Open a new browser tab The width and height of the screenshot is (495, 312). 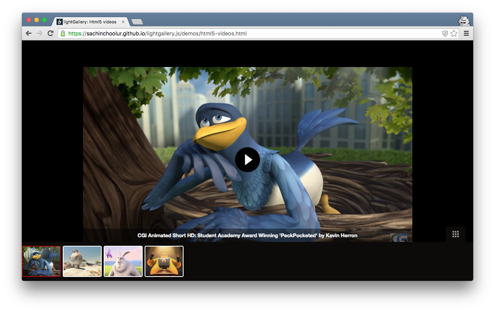pyautogui.click(x=137, y=22)
